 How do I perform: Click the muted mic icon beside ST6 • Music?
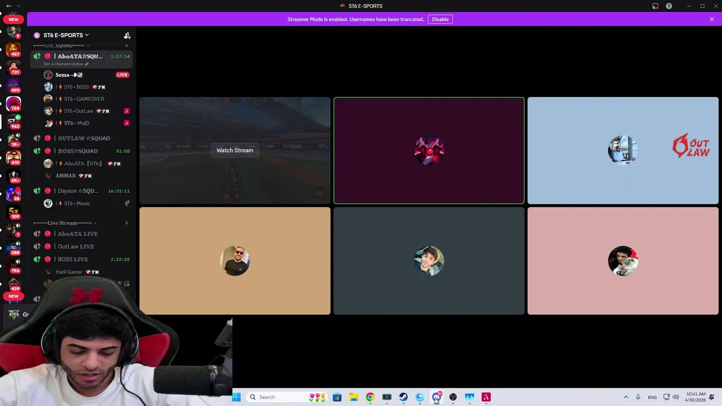(x=127, y=203)
